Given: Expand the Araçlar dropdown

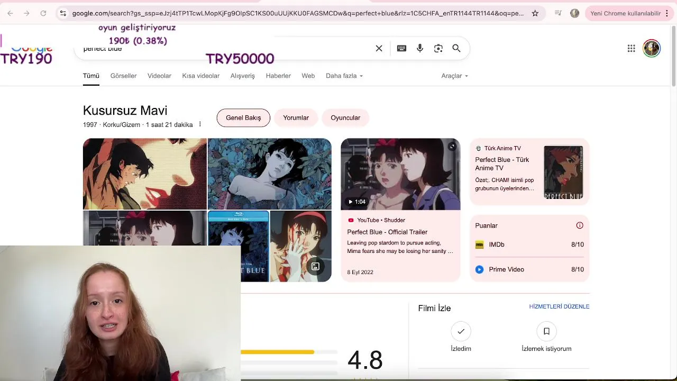Looking at the screenshot, I should pyautogui.click(x=454, y=76).
